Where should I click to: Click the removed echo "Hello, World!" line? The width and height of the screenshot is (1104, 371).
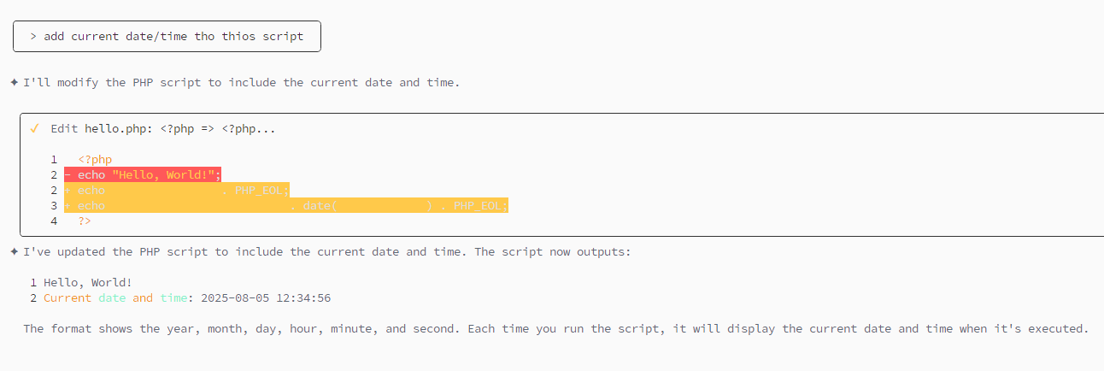coord(143,175)
